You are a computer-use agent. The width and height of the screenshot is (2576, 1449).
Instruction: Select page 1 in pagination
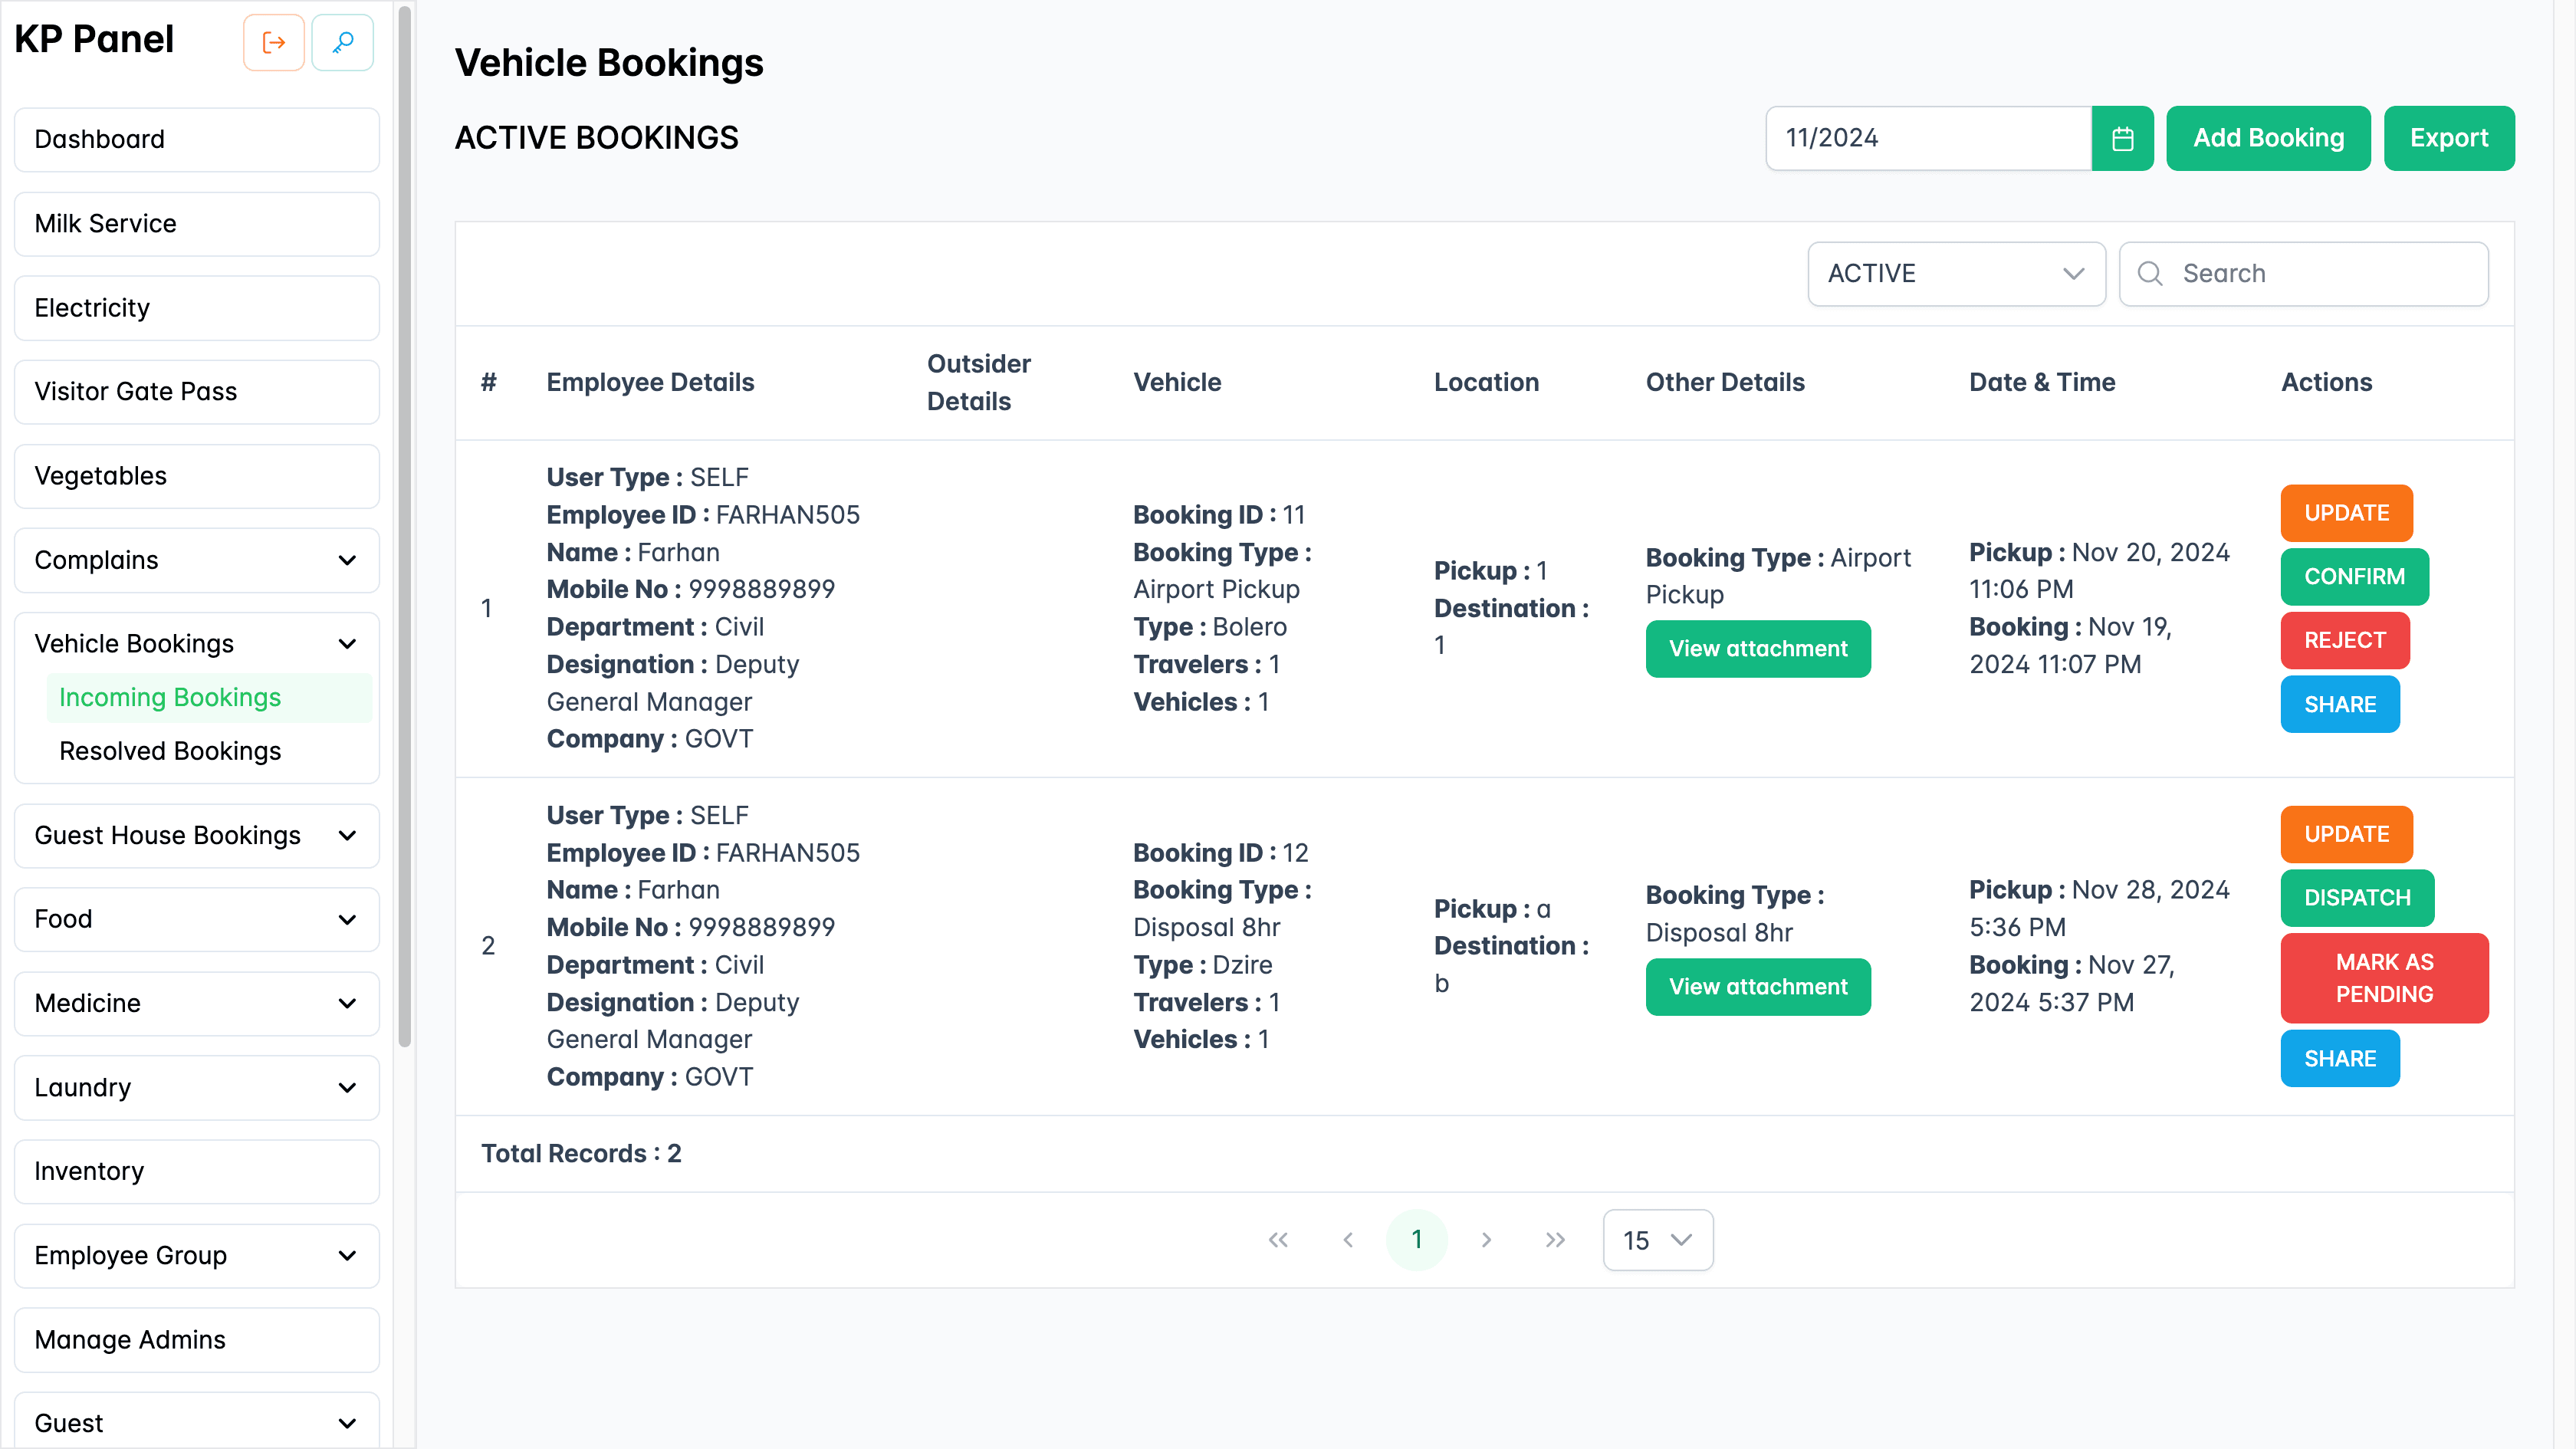[x=1416, y=1240]
